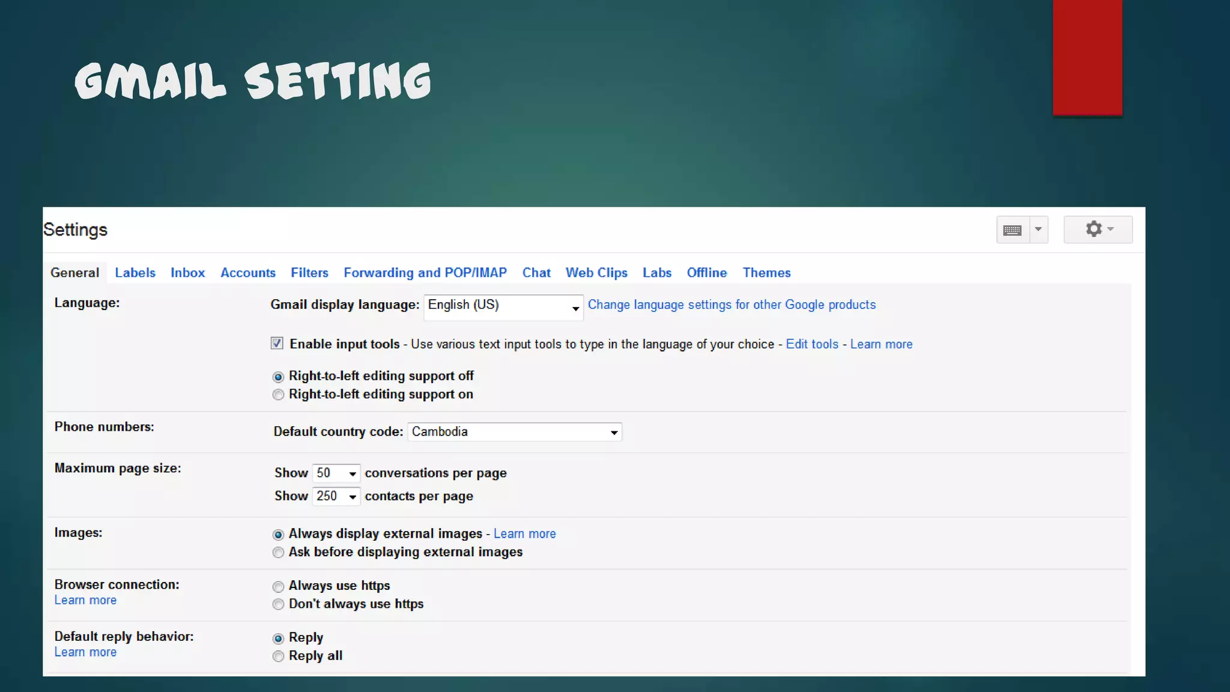Go to the Filters tab
The height and width of the screenshot is (692, 1230).
(x=309, y=273)
